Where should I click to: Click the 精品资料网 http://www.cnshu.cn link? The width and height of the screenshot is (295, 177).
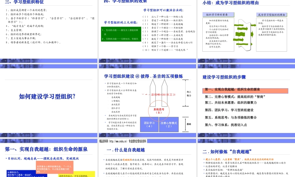(x=123, y=141)
